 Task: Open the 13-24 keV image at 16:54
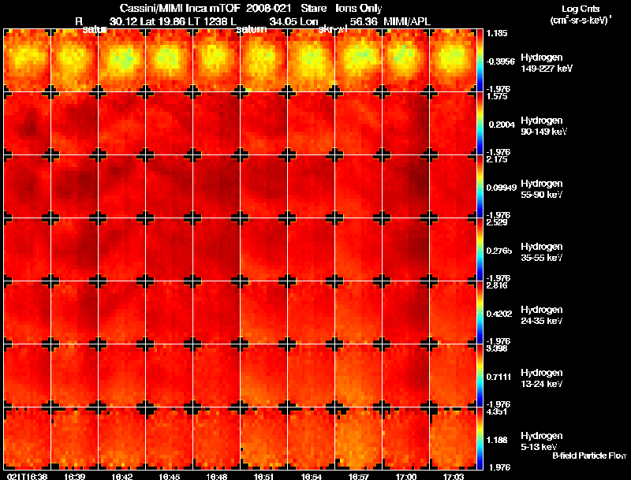click(x=311, y=376)
